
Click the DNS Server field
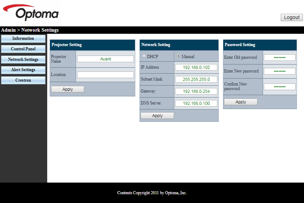pos(196,103)
